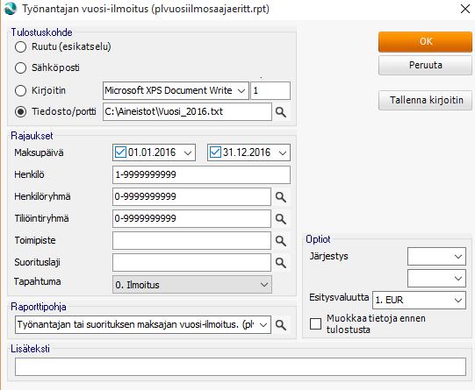Screen dimensions: 475x390
Task: Select the Ruutu (esikatselu) radio button
Action: pos(20,46)
